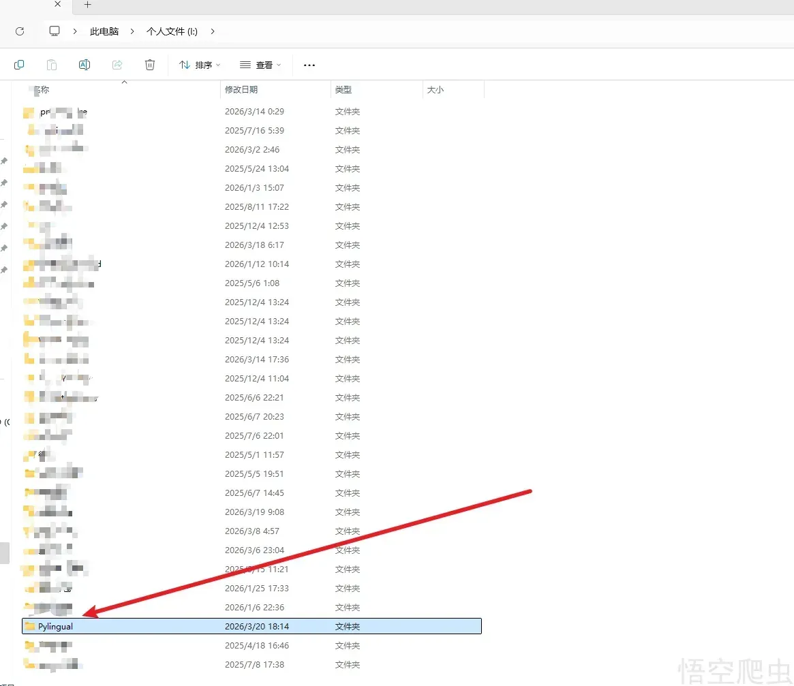Viewport: 794px width, 686px height.
Task: Click the refresh icon in address bar
Action: pos(20,31)
